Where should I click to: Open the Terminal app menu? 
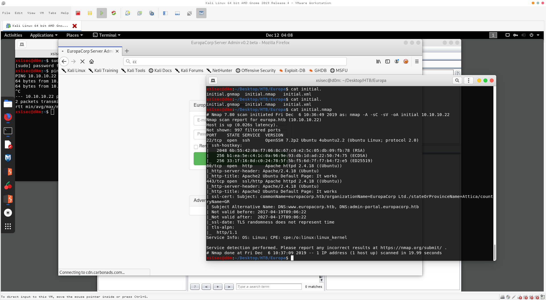[x=107, y=35]
